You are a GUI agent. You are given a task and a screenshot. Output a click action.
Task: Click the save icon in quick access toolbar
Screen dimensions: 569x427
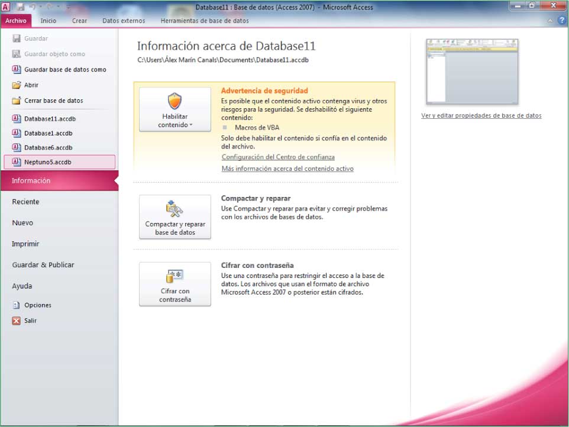click(x=20, y=7)
